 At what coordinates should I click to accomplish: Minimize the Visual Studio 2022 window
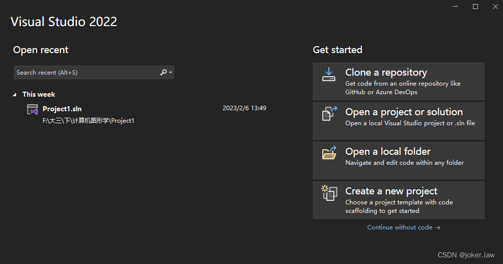455,7
